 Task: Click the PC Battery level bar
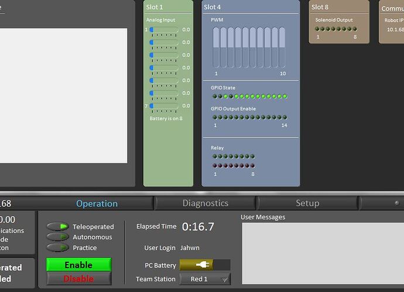pos(205,265)
